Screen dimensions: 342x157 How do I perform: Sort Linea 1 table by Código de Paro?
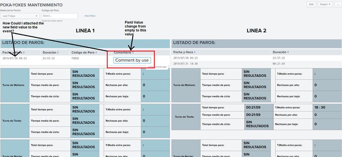pyautogui.click(x=84, y=53)
